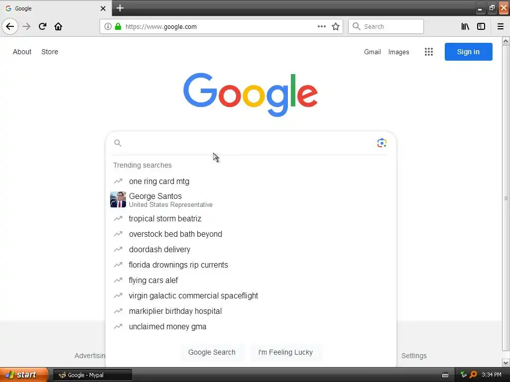Select the Google tab
This screenshot has width=510, height=382.
pyautogui.click(x=56, y=8)
